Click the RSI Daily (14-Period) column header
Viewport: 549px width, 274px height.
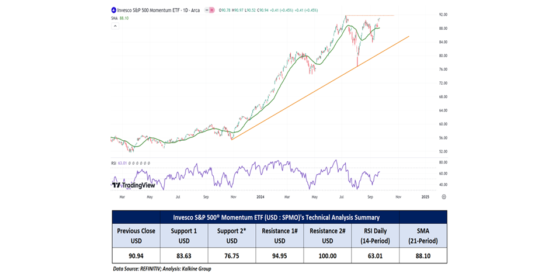tap(376, 237)
